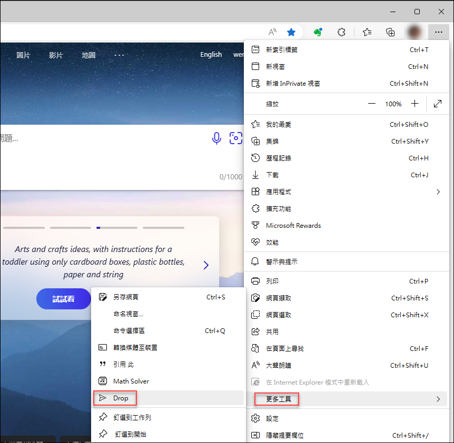
Task: Select 大聲朗讀 menu entry
Action: [346, 365]
